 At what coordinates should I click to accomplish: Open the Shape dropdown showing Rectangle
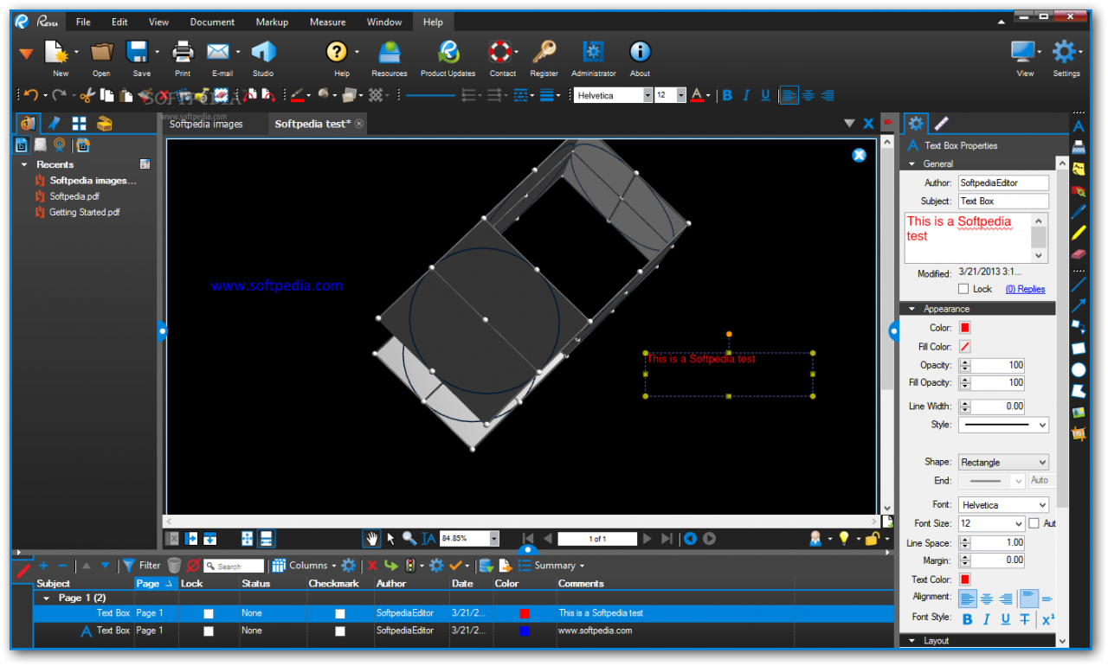pyautogui.click(x=1002, y=461)
